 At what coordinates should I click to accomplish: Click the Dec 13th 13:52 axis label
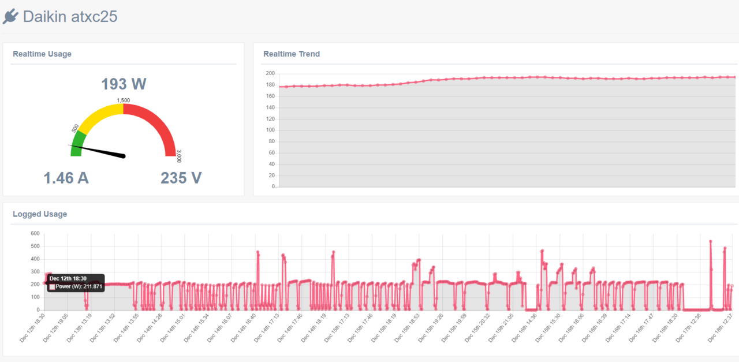click(102, 328)
